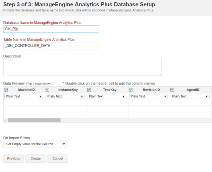Click the horizontal scrollbar thumb of data preview
212x172 pixels.
(34, 120)
